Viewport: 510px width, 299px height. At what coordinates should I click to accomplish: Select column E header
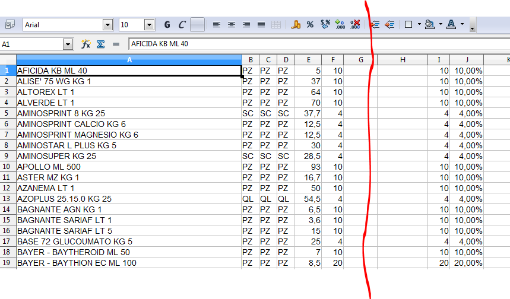[x=308, y=60]
